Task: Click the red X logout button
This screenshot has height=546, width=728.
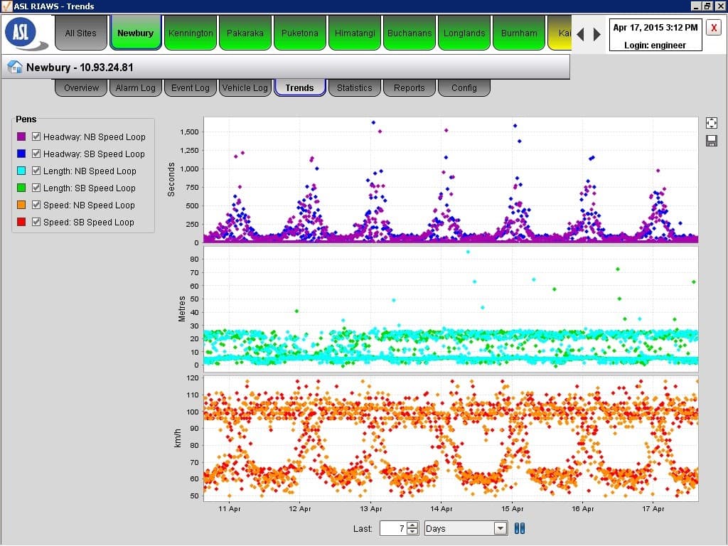Action: pyautogui.click(x=714, y=27)
